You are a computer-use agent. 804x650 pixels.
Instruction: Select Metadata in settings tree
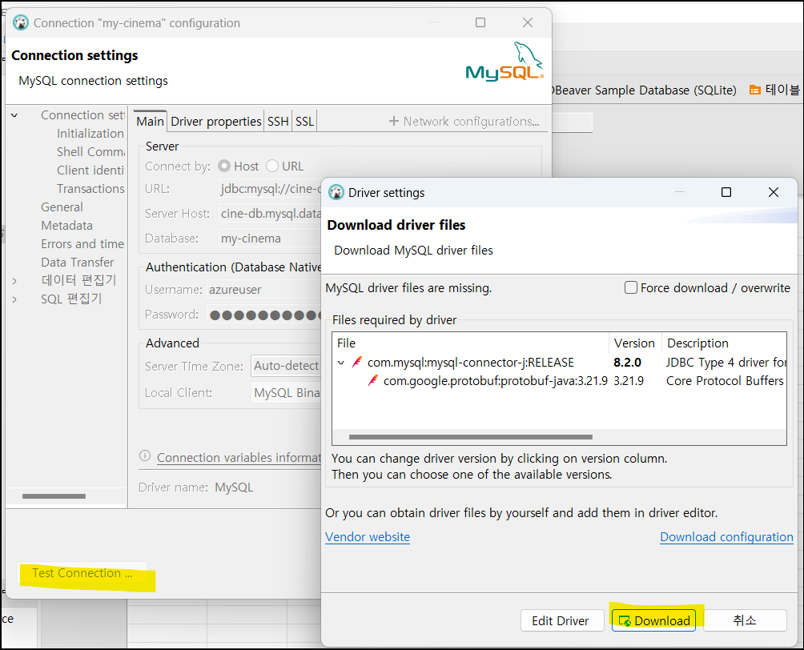point(66,226)
